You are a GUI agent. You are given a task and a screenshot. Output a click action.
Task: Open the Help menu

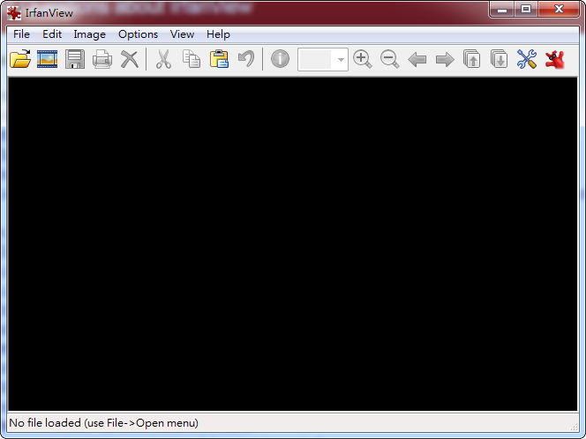218,34
